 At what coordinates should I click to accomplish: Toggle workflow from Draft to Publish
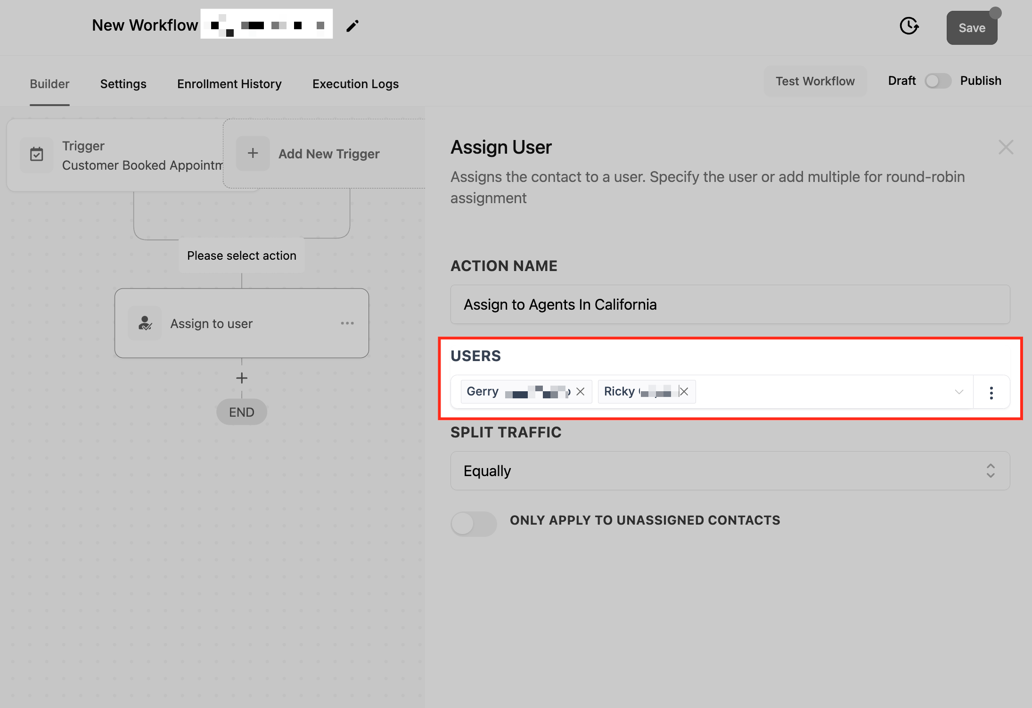click(938, 81)
